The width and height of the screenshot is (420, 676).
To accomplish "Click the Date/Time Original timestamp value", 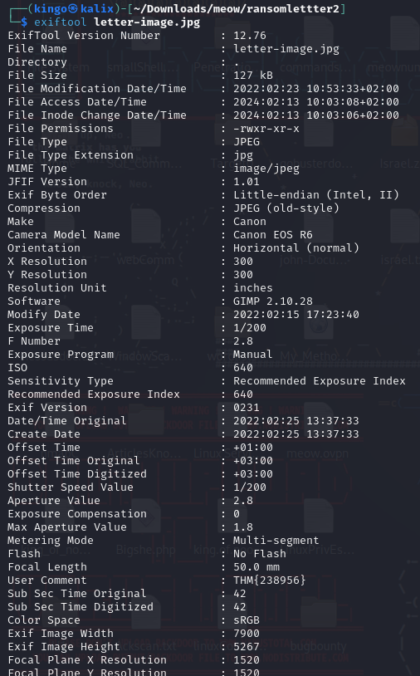I will click(x=296, y=421).
